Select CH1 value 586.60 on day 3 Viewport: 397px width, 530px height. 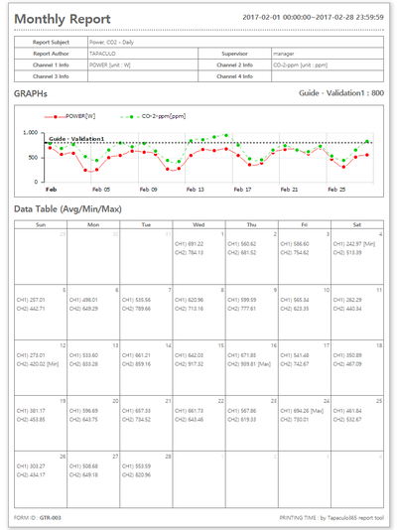(295, 244)
